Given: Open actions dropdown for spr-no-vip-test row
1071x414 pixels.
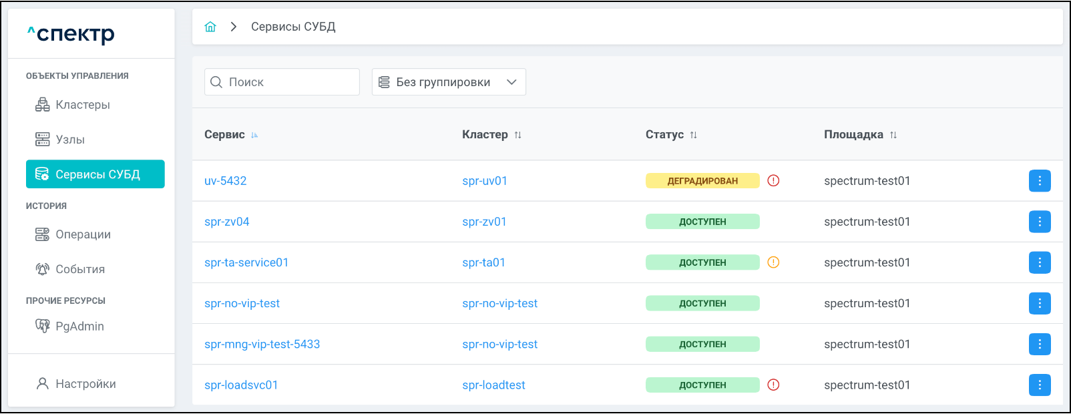Looking at the screenshot, I should [1039, 304].
